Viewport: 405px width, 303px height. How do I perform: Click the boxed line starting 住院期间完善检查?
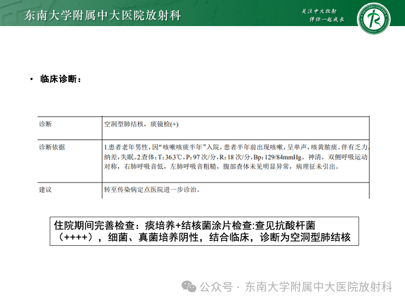pos(184,226)
